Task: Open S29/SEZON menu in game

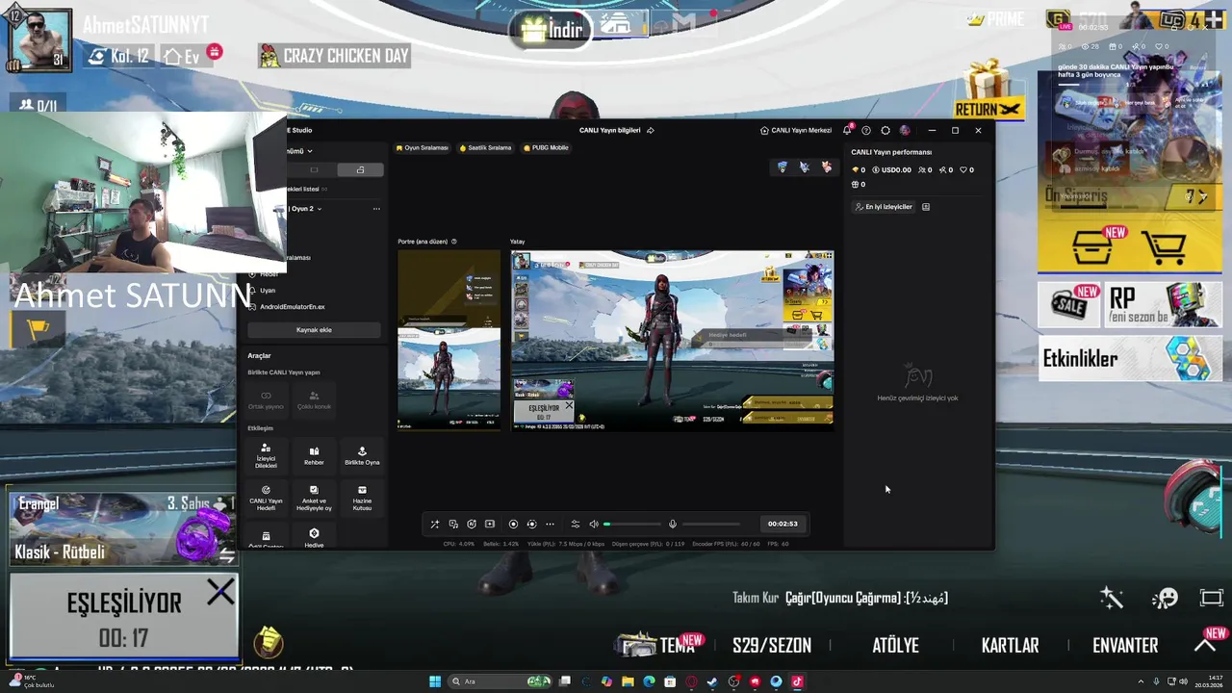Action: coord(772,645)
